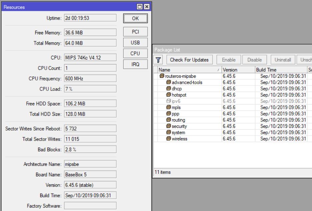
Task: Click the wireless package icon
Action: point(169,139)
